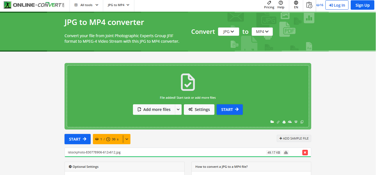Change source format via the JPG dropdown
This screenshot has width=376, height=175.
point(228,31)
